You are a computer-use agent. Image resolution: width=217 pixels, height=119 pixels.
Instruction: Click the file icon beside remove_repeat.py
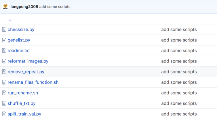pos(4,72)
